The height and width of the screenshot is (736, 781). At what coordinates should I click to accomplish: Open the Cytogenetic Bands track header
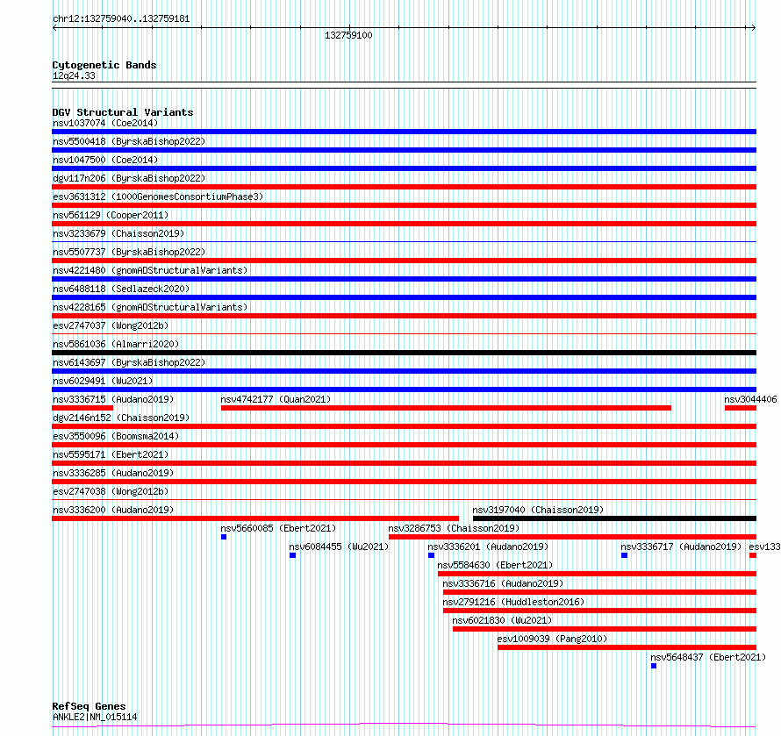pos(104,65)
